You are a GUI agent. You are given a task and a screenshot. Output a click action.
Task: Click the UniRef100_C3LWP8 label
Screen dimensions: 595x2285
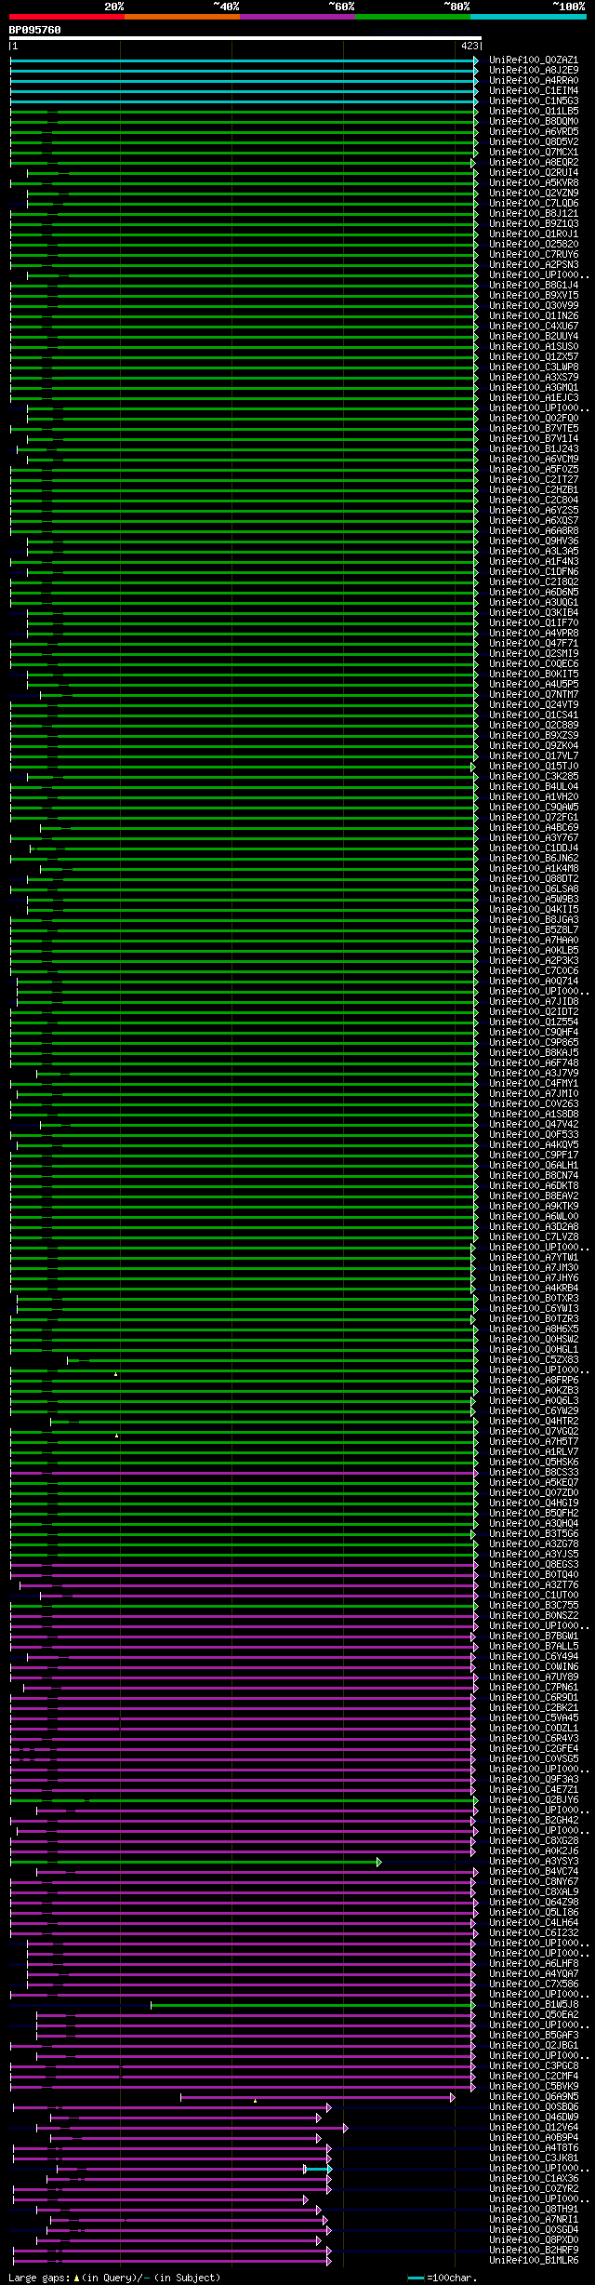pyautogui.click(x=534, y=367)
